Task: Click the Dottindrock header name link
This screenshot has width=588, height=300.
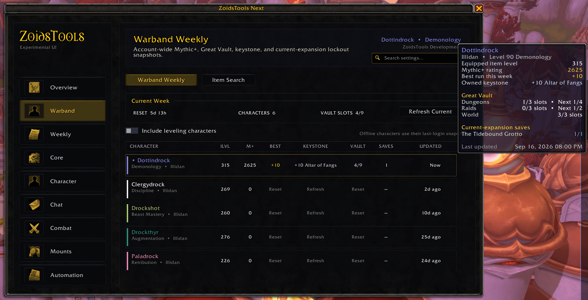Action: tap(398, 40)
